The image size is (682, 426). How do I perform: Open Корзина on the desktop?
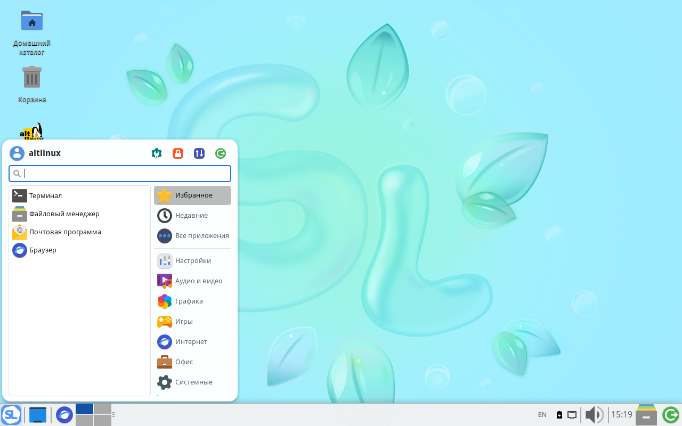coord(32,77)
